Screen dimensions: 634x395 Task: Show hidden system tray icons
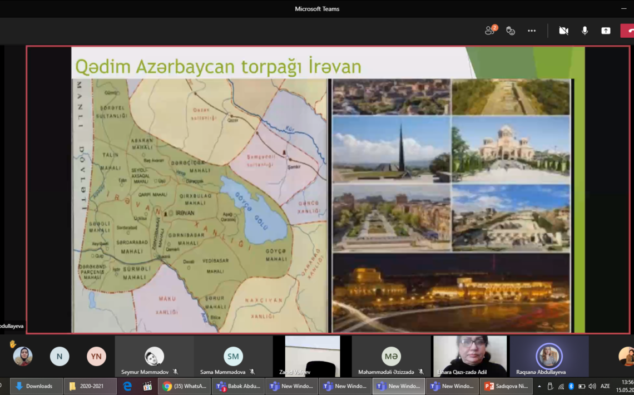539,386
